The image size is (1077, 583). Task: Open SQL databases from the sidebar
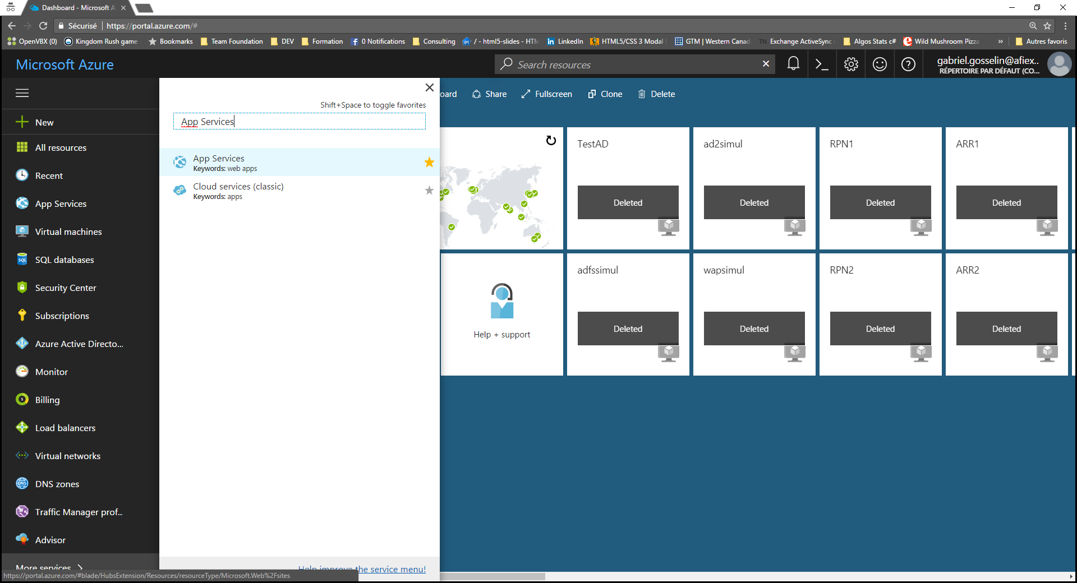65,260
